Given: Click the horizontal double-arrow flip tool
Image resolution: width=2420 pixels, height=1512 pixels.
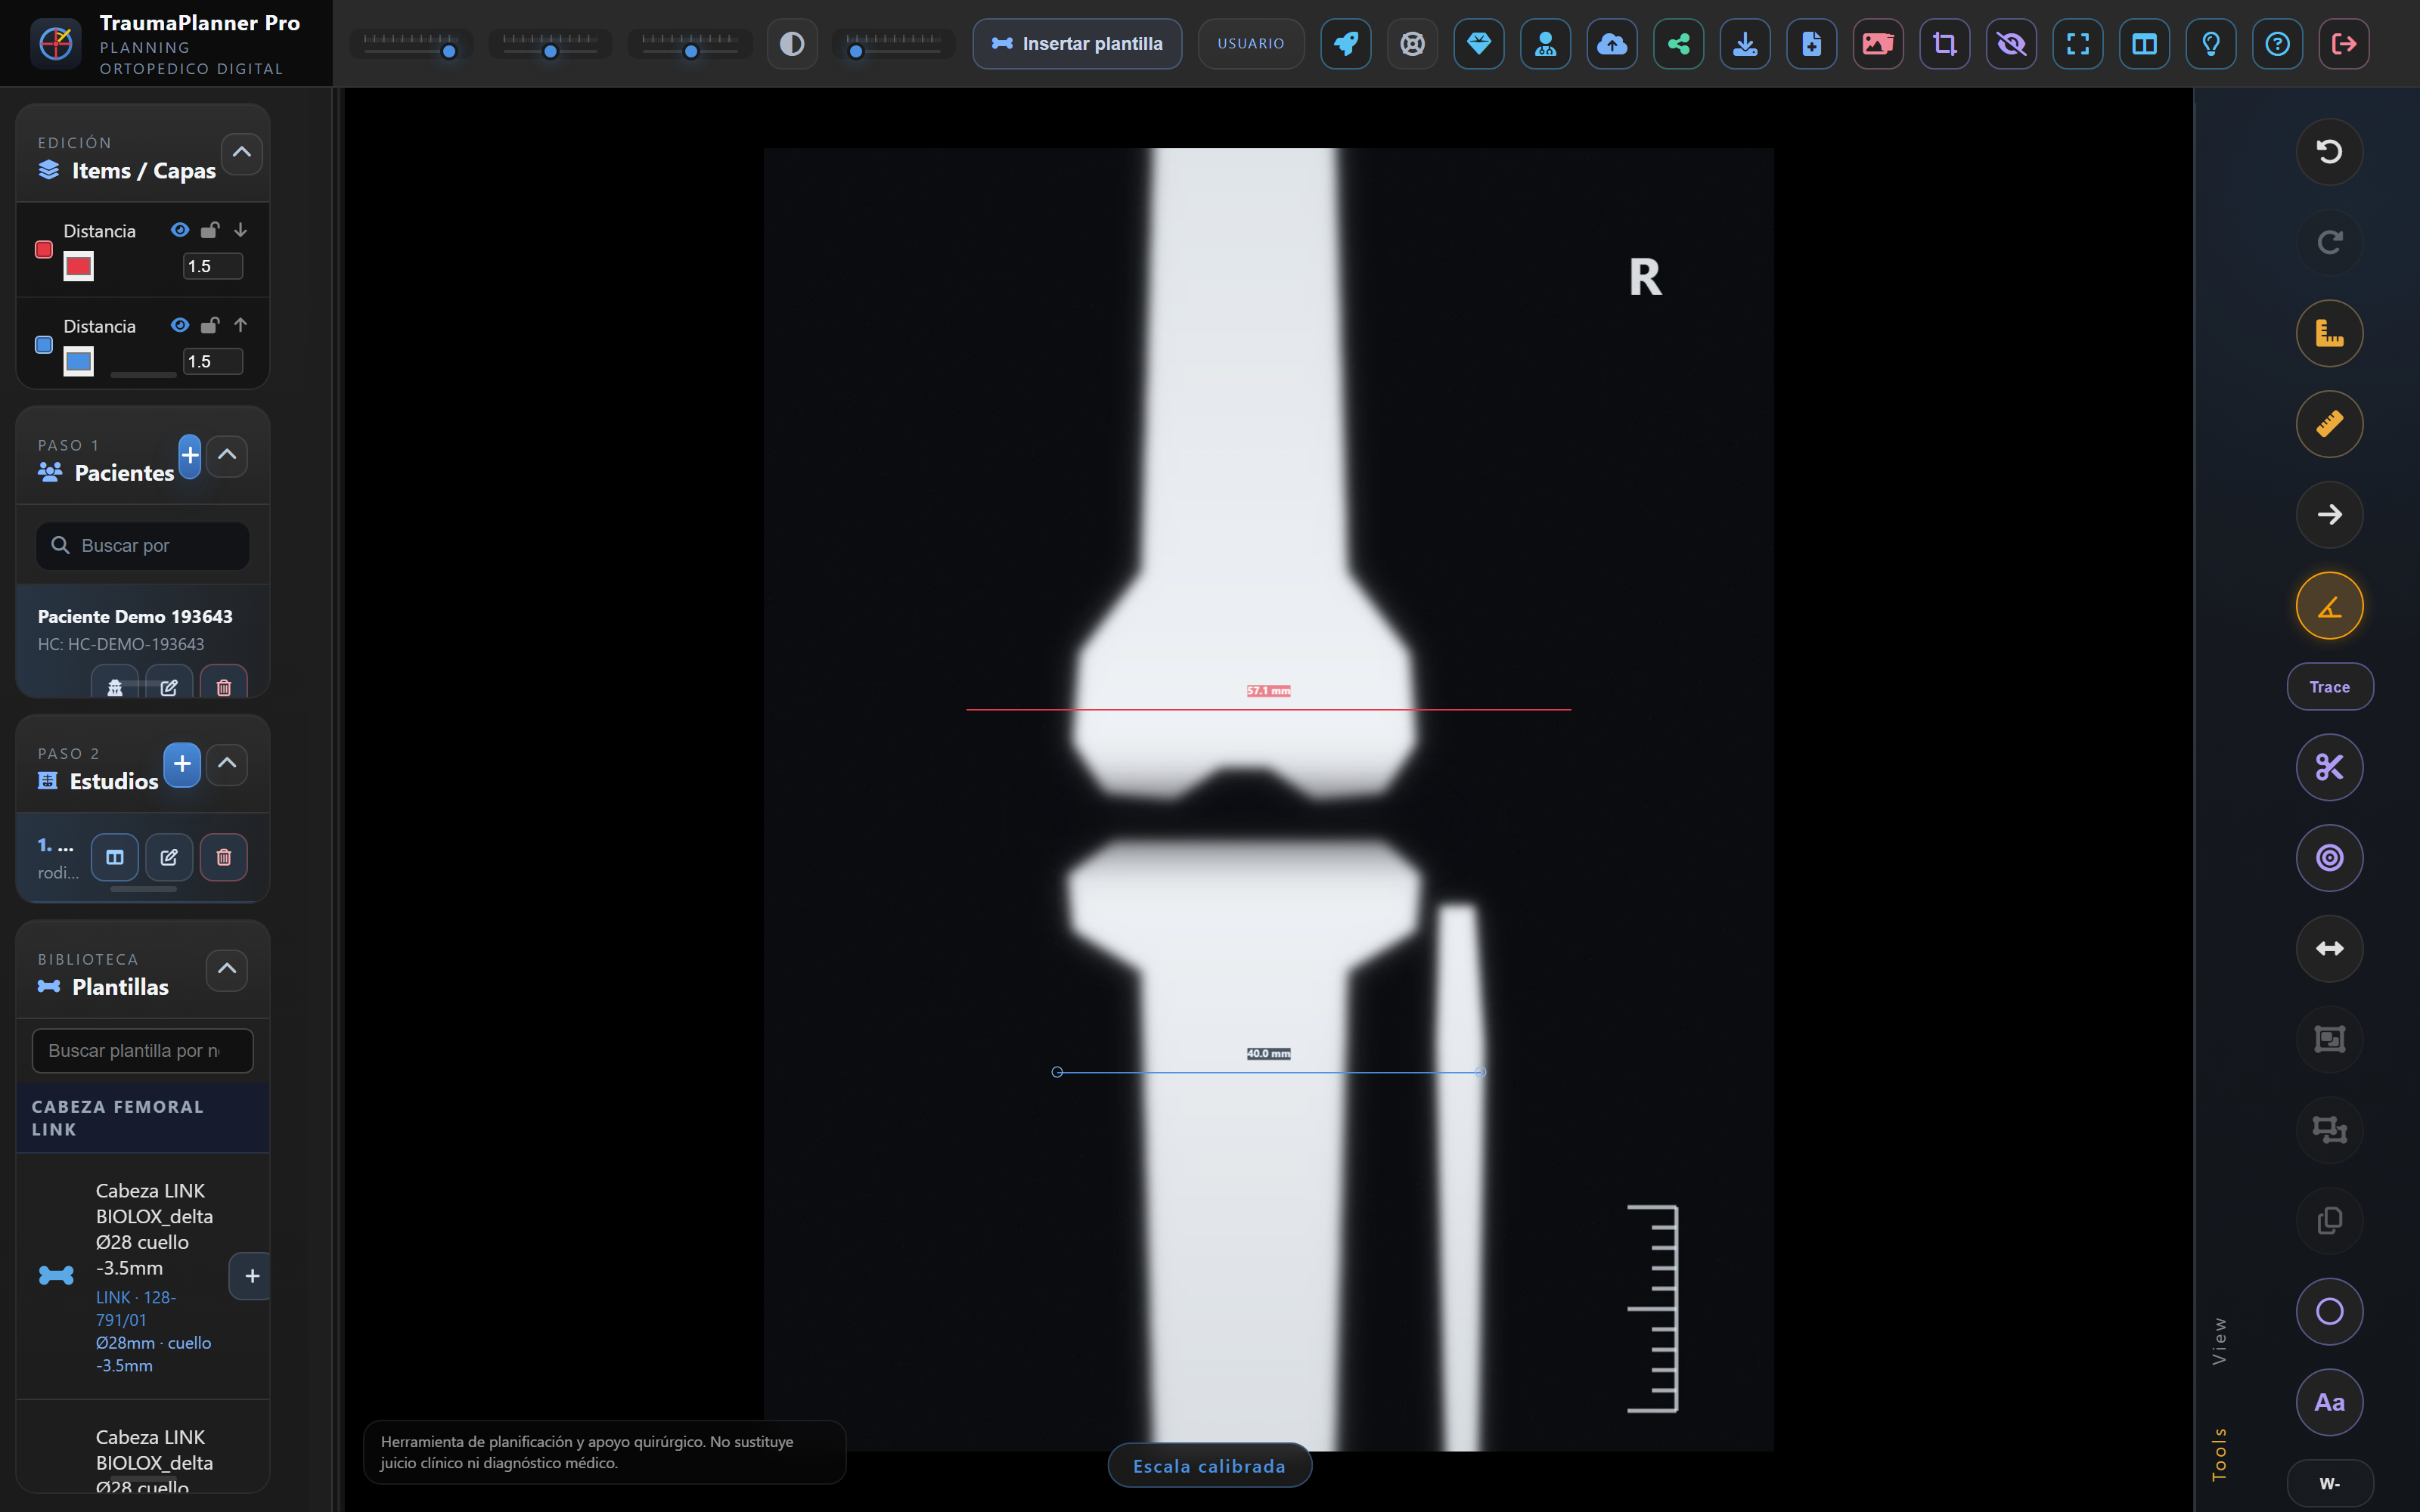Looking at the screenshot, I should tap(2329, 948).
